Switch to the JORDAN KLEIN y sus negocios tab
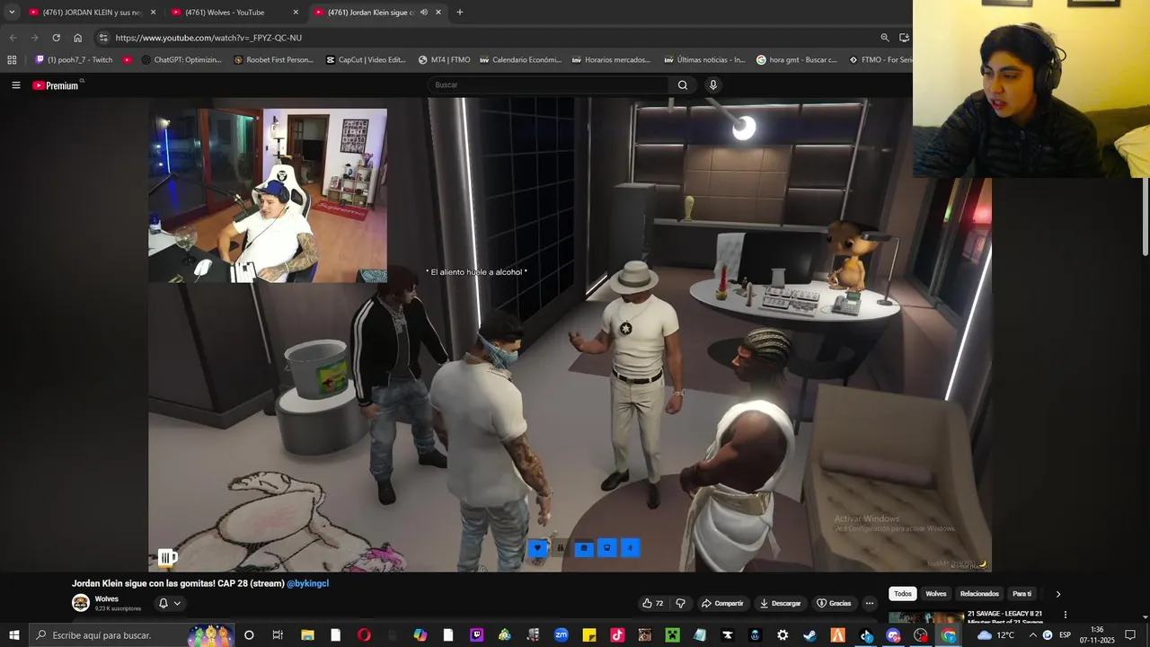 [x=92, y=13]
